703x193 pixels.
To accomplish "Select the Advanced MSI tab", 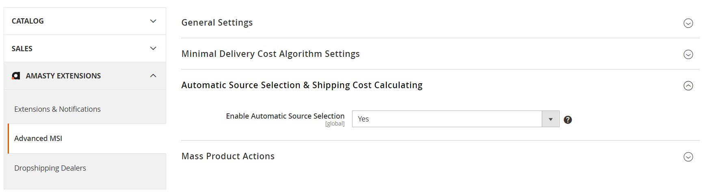I will [x=38, y=139].
